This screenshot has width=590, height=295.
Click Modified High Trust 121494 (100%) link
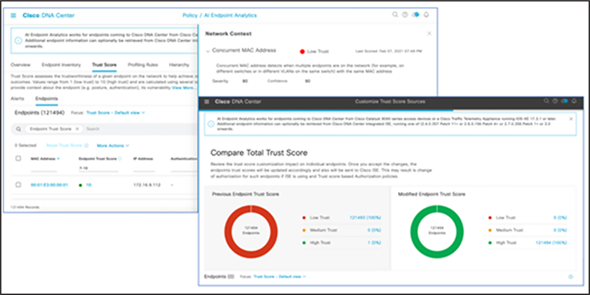pyautogui.click(x=551, y=243)
